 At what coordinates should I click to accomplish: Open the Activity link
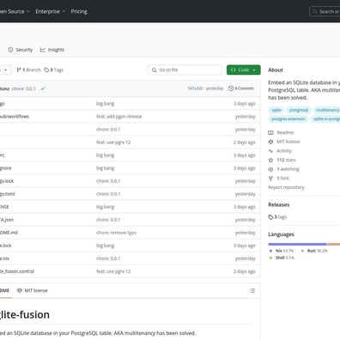(284, 151)
